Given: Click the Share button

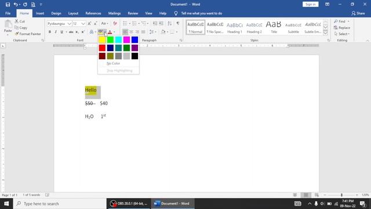Looking at the screenshot, I should point(358,13).
